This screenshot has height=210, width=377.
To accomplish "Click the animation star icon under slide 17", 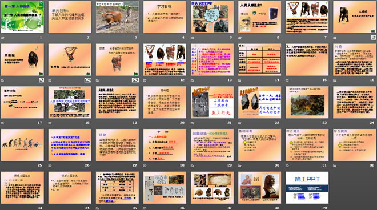I will [x=3, y=123].
